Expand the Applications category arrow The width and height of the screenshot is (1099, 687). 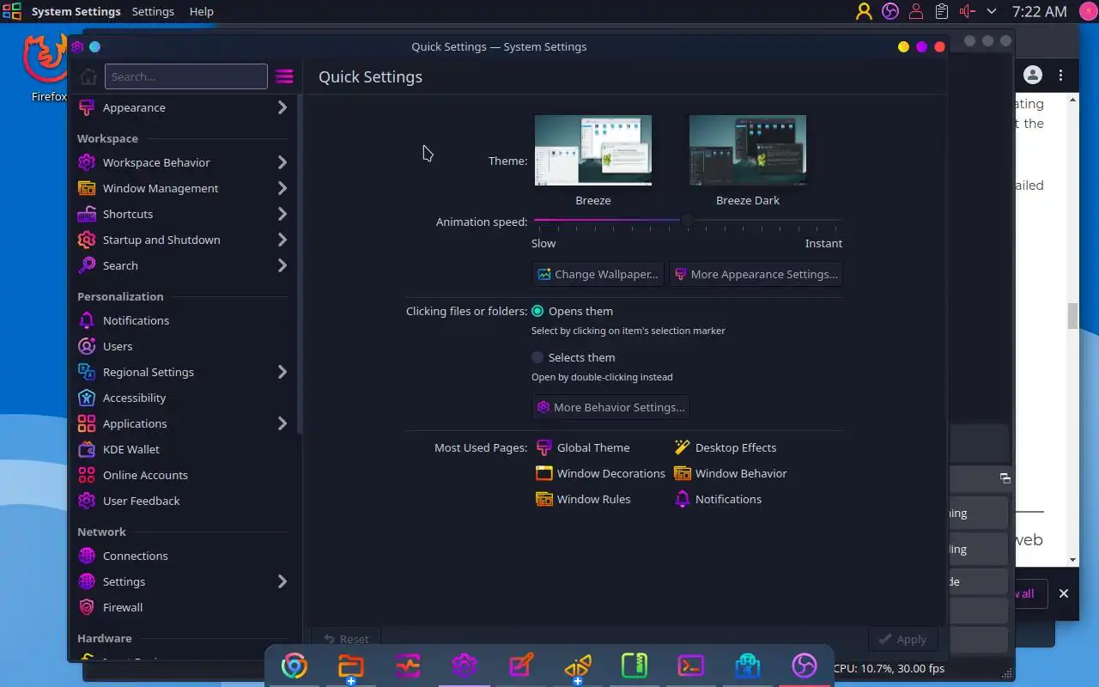282,423
